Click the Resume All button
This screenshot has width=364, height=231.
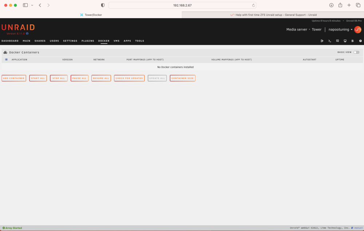[x=101, y=78]
